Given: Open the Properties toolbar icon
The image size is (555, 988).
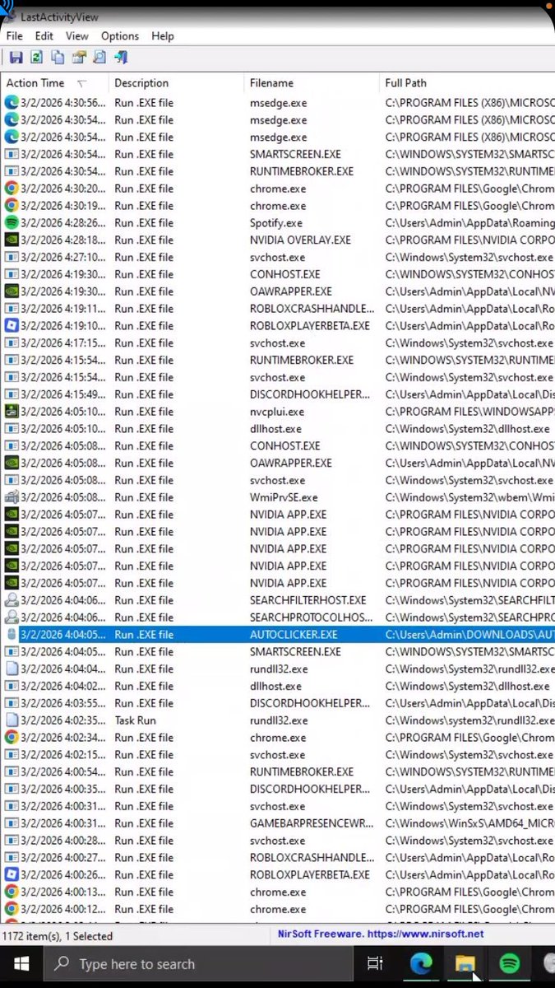Looking at the screenshot, I should (x=79, y=58).
